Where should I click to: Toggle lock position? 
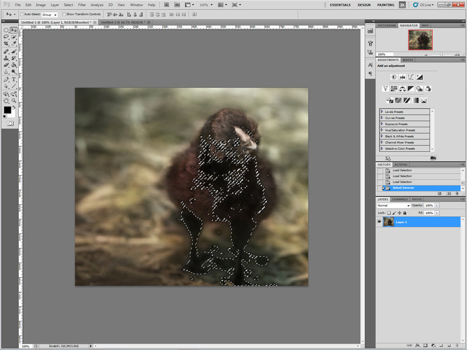(x=400, y=213)
